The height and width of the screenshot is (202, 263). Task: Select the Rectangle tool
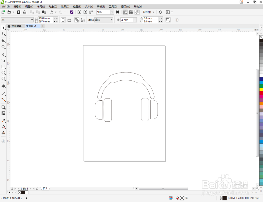click(3, 66)
